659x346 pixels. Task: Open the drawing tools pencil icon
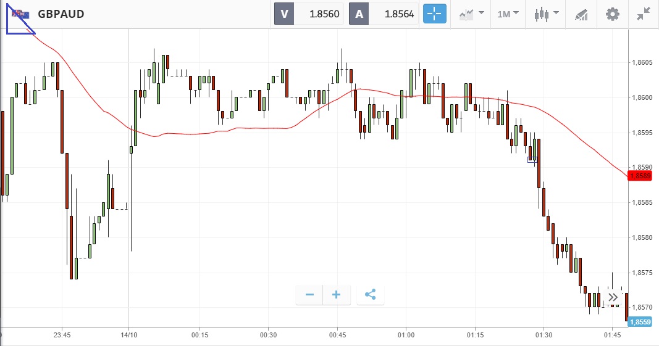click(581, 14)
